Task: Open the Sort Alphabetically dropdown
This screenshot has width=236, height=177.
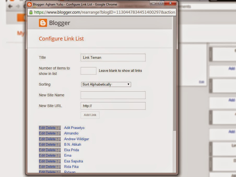Action: (x=106, y=84)
